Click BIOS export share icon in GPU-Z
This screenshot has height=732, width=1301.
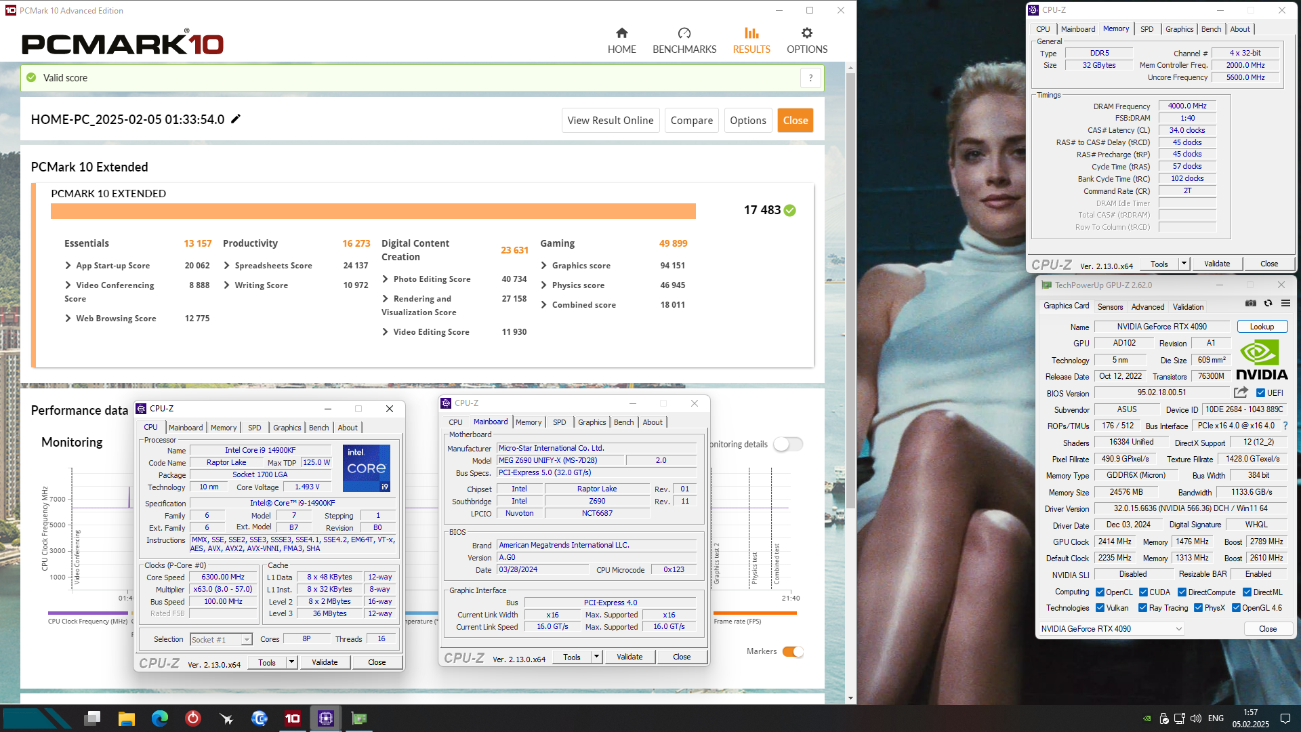pyautogui.click(x=1241, y=392)
